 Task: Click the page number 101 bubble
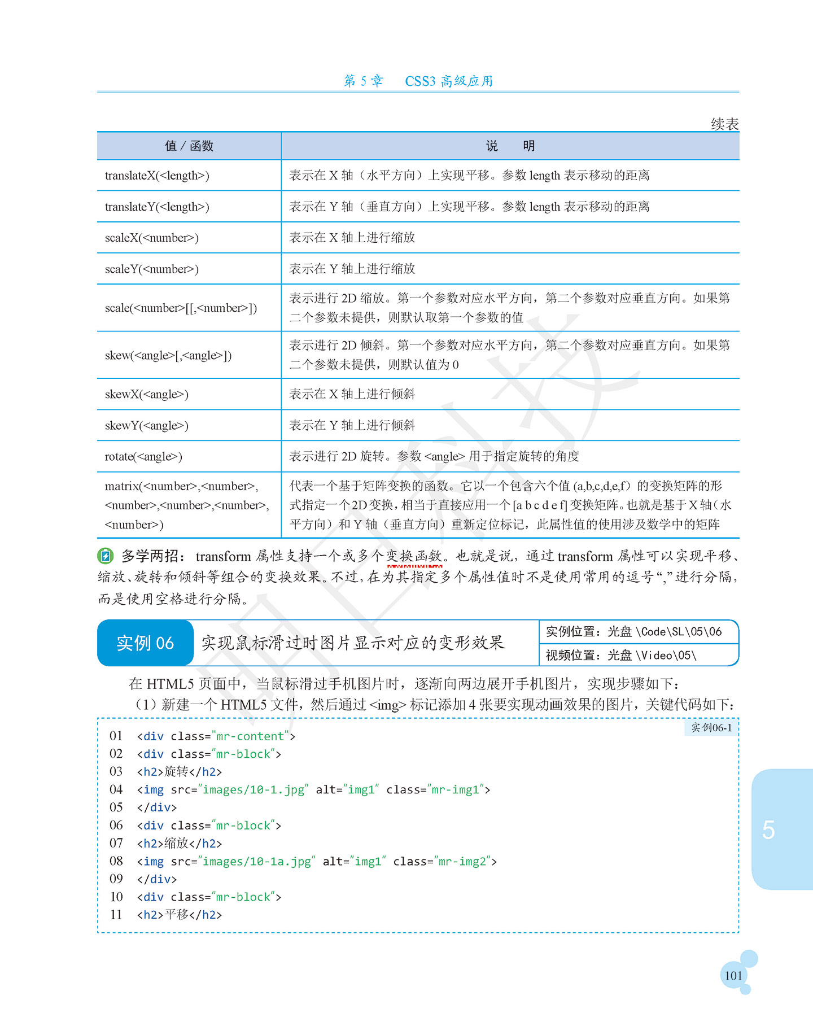734,975
